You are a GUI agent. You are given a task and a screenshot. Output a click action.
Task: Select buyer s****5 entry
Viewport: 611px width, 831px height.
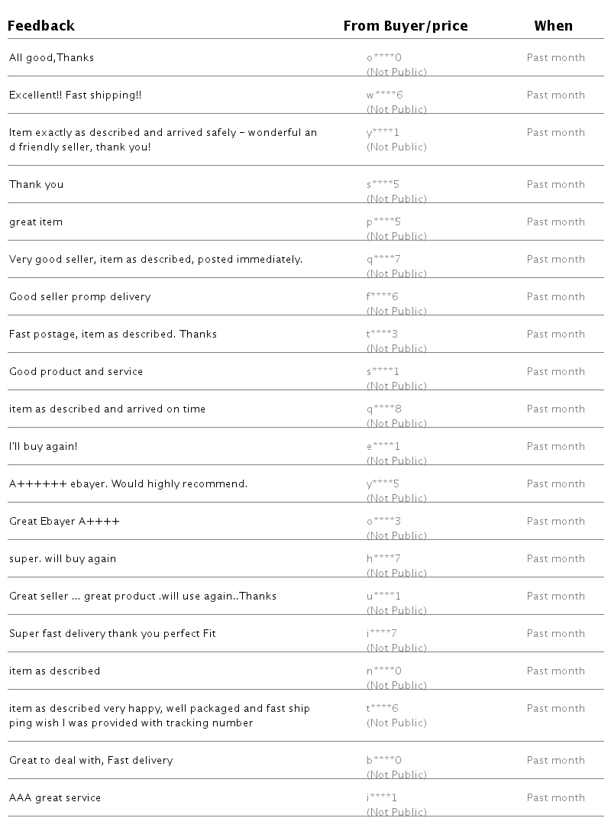coord(383,185)
